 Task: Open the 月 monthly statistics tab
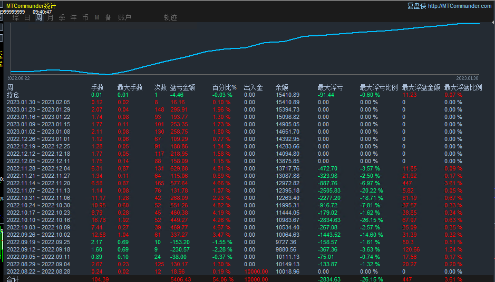click(51, 17)
